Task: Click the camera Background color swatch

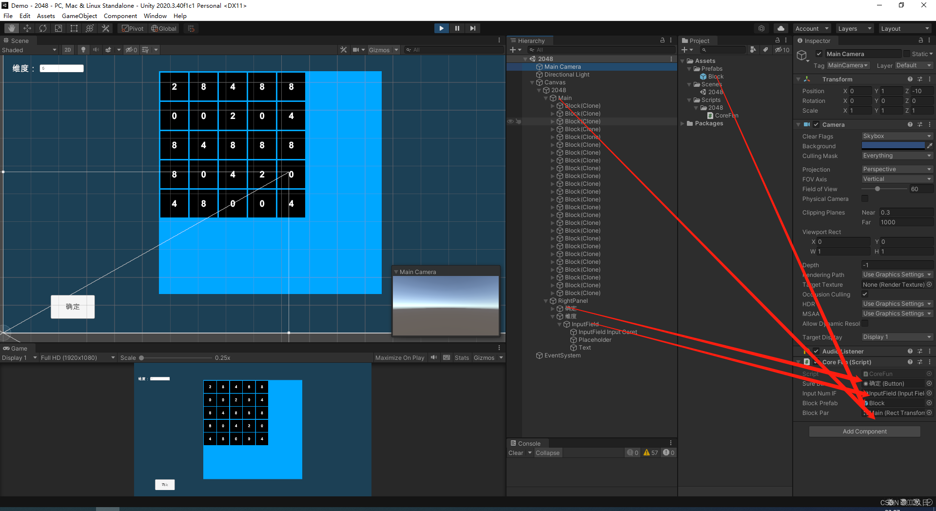Action: (x=894, y=145)
